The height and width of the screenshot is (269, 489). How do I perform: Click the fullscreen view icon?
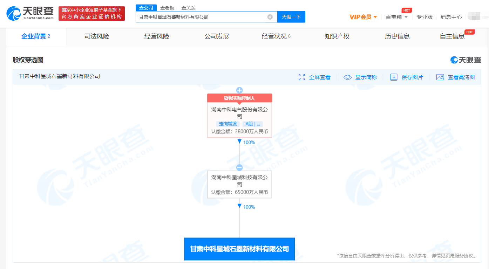click(x=301, y=77)
